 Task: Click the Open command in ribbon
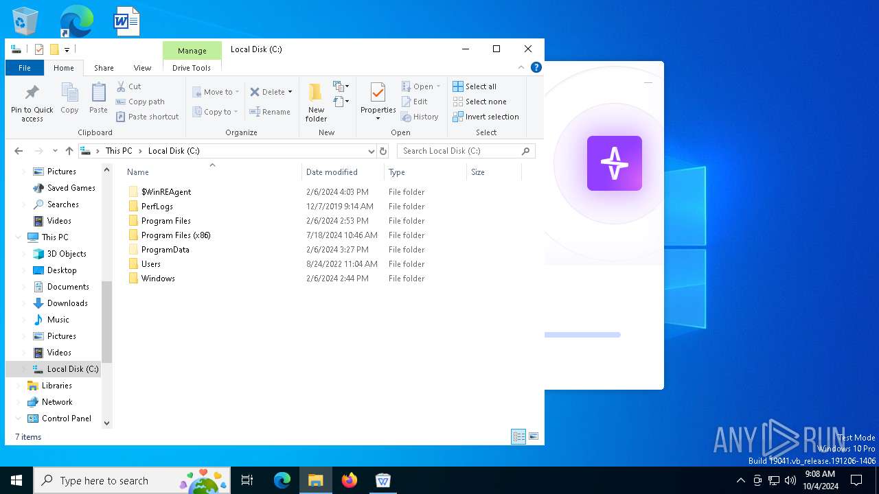pos(421,86)
